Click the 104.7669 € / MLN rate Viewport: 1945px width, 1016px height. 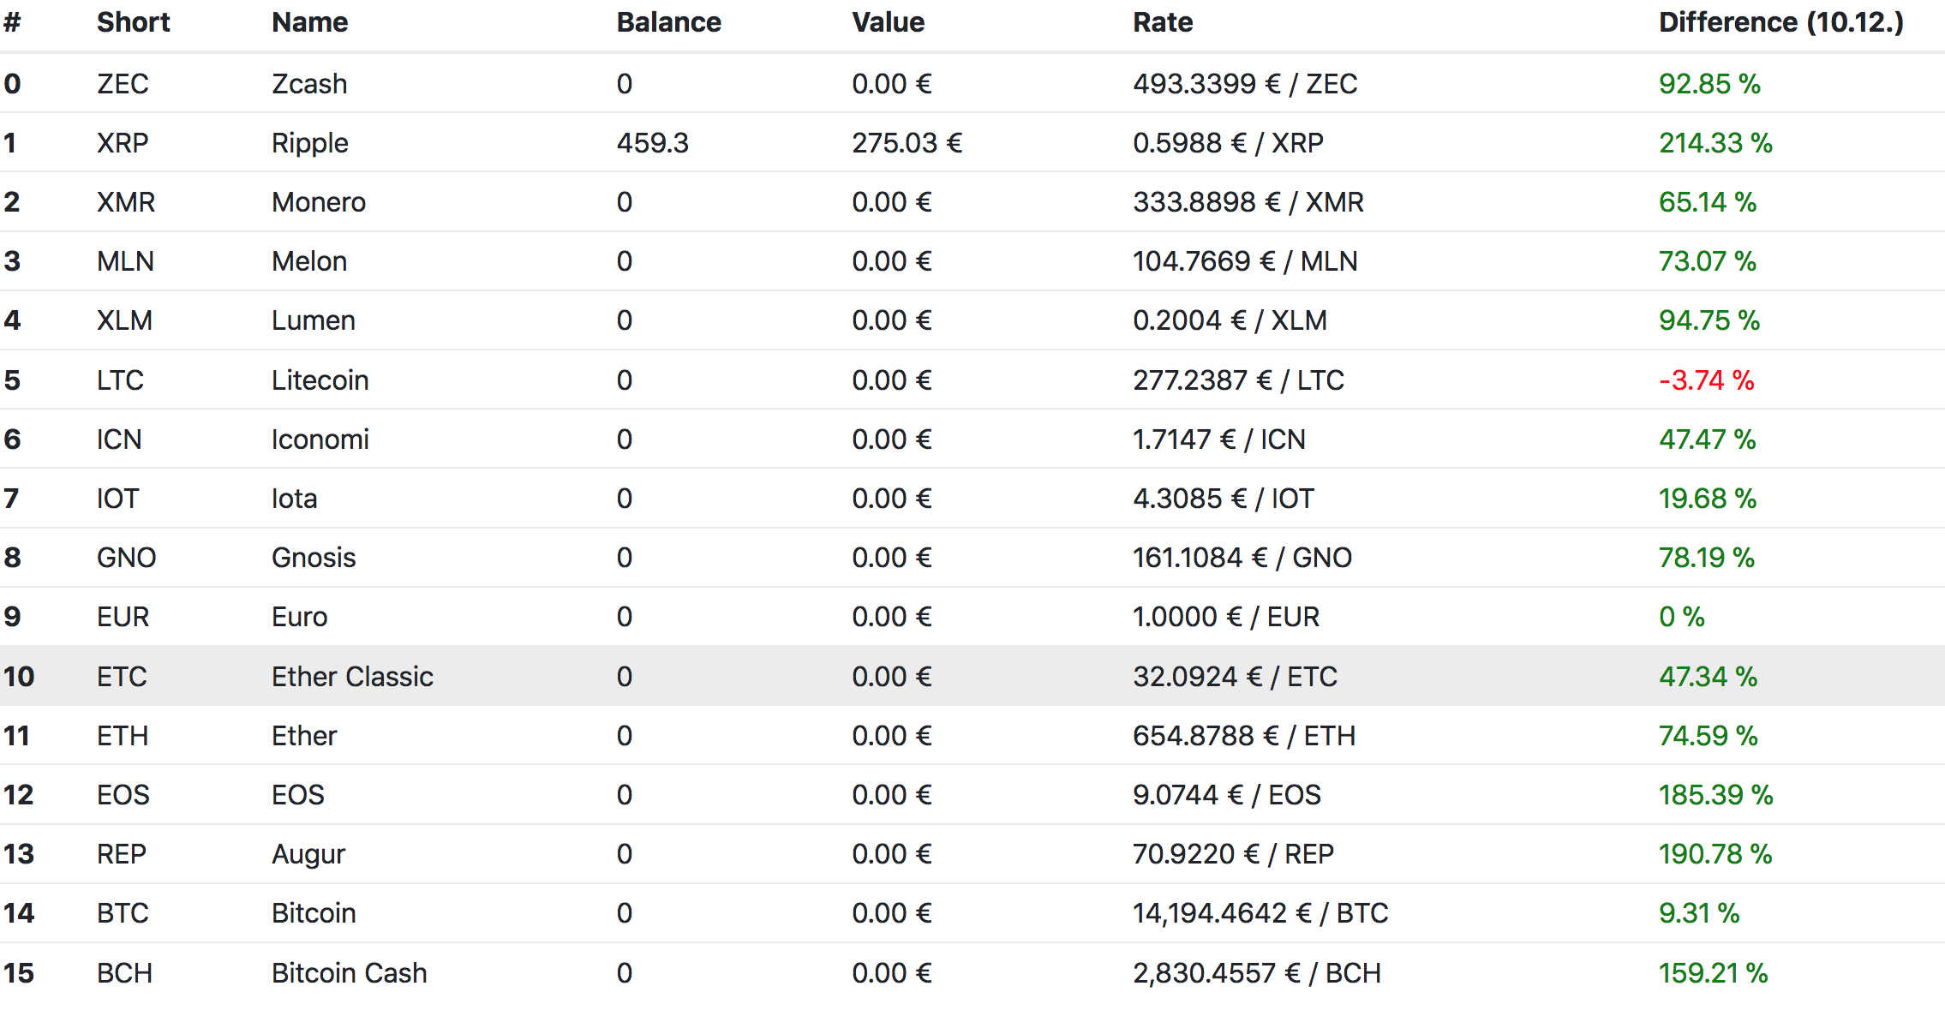(1245, 261)
